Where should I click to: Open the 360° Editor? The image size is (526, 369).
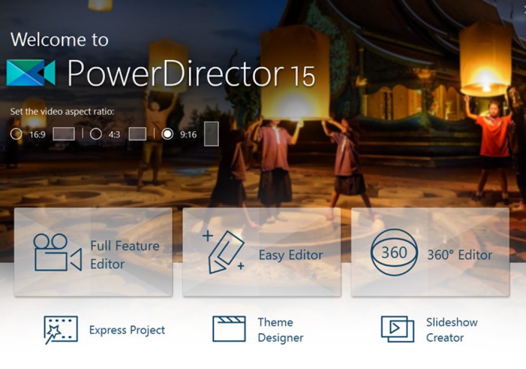430,252
